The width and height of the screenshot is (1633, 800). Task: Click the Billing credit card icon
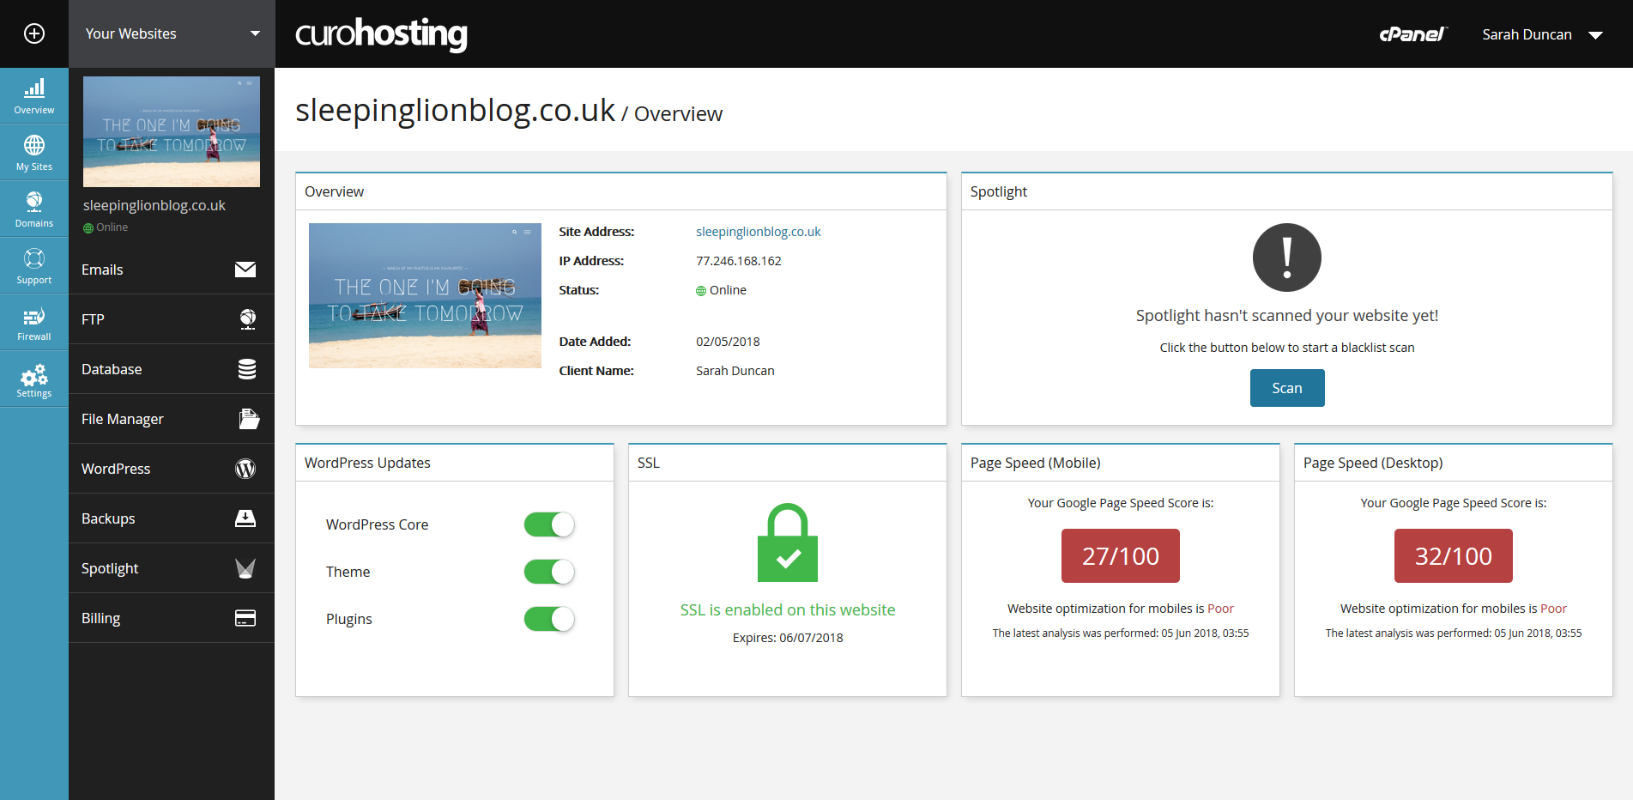[x=245, y=618]
